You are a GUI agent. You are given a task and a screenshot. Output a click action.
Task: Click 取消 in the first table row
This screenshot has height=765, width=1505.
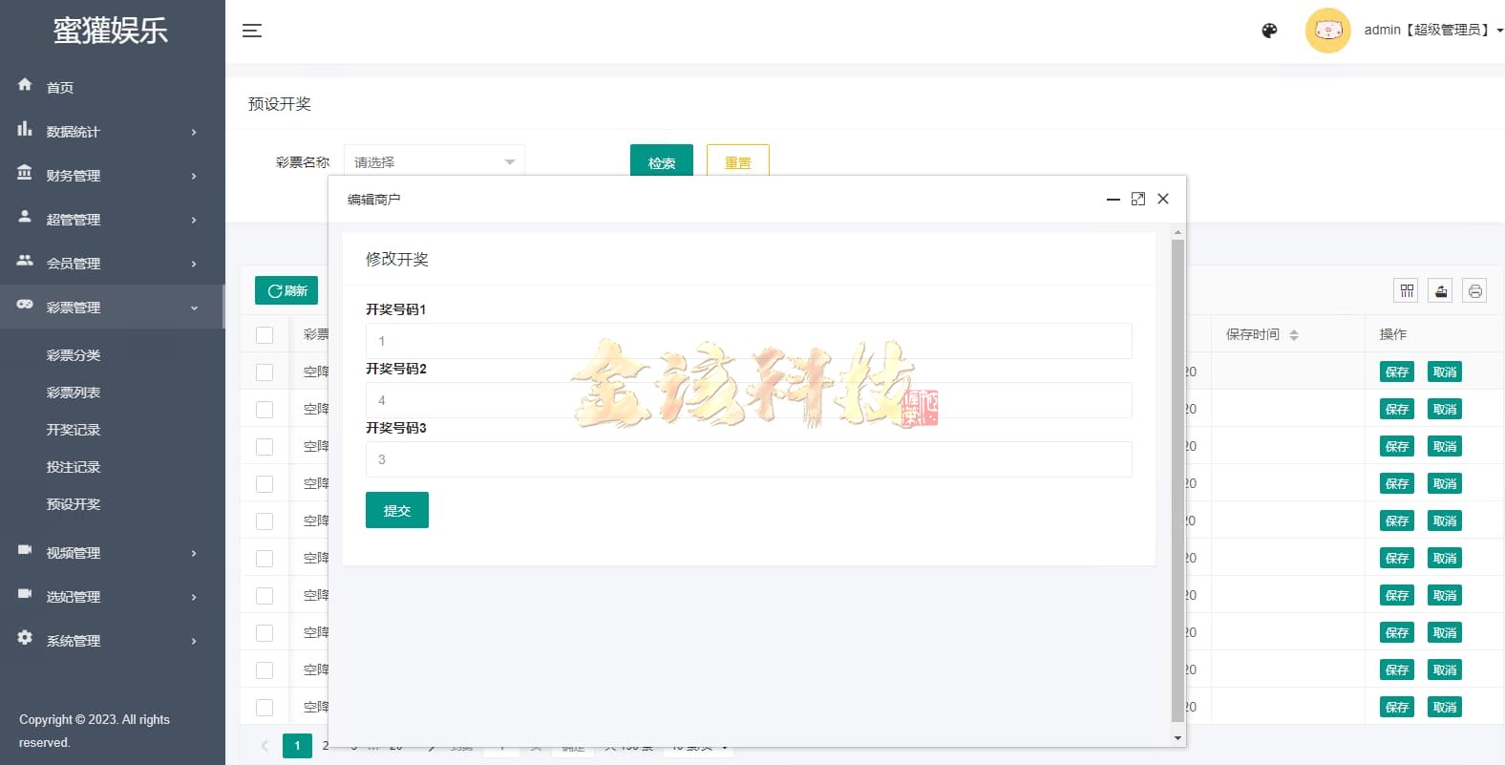click(x=1445, y=372)
